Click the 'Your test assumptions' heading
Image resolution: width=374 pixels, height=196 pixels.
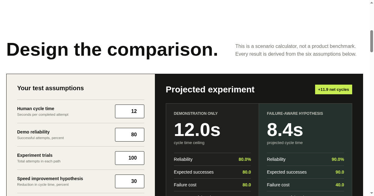pyautogui.click(x=50, y=88)
